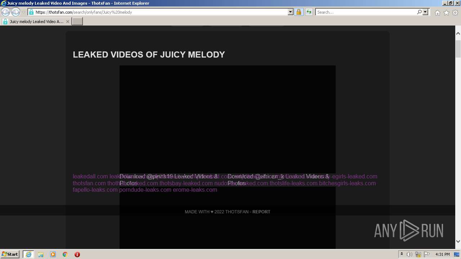Click the vertical scrollbar thumb
461x259 pixels.
pyautogui.click(x=458, y=49)
